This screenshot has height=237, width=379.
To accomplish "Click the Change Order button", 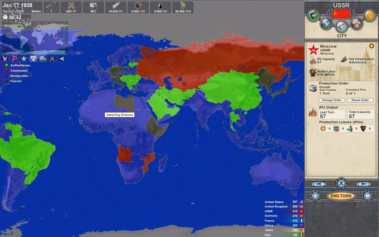I will pos(332,100).
